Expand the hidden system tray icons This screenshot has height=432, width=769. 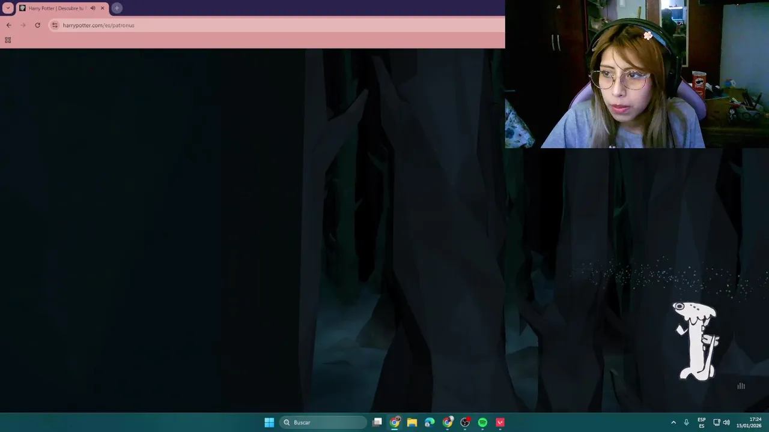pos(673,422)
